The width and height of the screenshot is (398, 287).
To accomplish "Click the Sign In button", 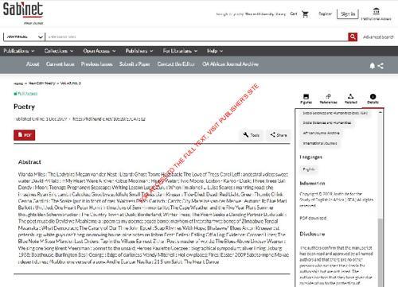I will click(x=348, y=14).
